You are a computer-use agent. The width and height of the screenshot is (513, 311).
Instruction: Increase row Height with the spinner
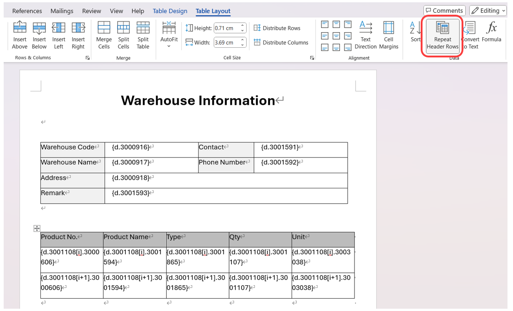click(x=243, y=26)
